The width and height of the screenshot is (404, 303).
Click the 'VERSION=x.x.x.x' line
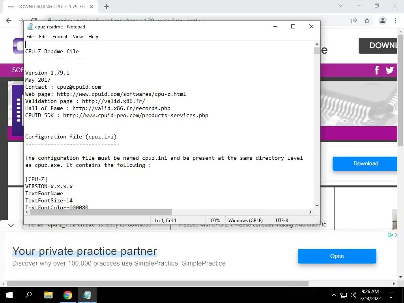[x=49, y=186]
